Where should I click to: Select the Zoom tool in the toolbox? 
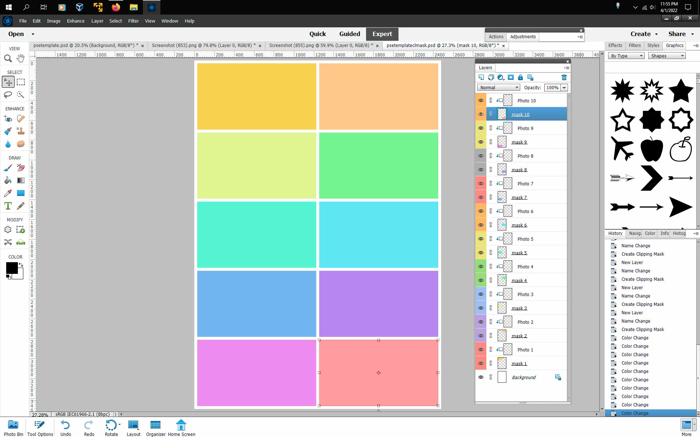pos(8,58)
